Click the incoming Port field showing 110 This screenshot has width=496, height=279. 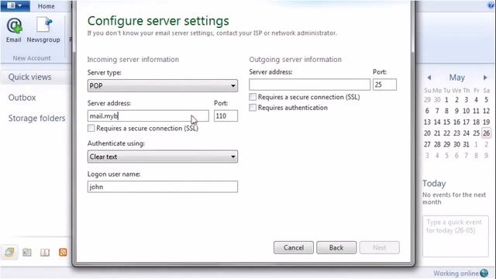[226, 115]
